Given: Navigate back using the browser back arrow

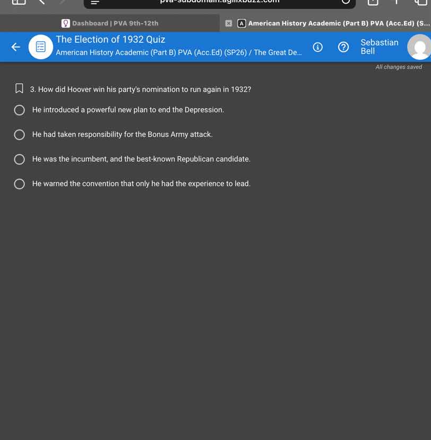Looking at the screenshot, I should [41, 2].
